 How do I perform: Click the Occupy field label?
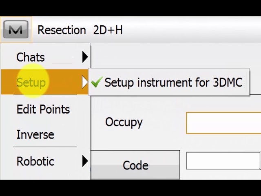click(124, 122)
